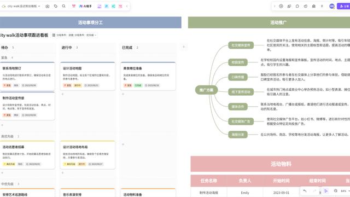Click the 已完成 column header

(x=127, y=48)
